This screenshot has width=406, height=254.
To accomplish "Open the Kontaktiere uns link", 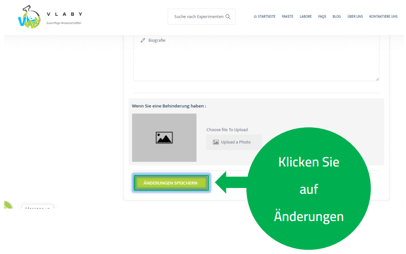I will point(383,17).
